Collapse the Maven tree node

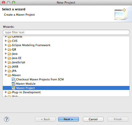point(6,75)
